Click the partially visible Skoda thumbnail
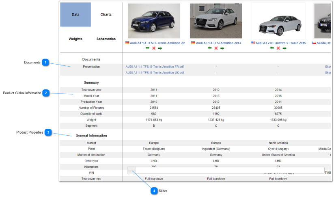 (323, 21)
